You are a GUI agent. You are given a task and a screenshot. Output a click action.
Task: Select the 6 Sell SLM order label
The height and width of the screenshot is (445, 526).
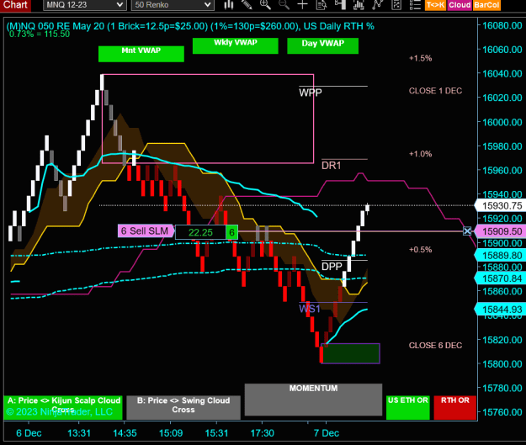click(146, 231)
